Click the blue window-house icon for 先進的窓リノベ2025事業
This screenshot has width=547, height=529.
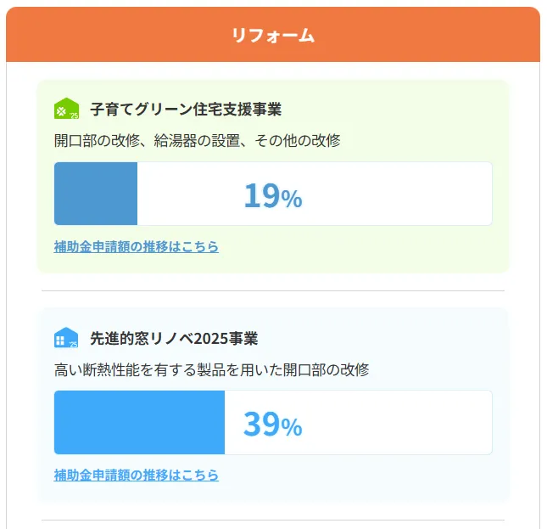click(x=66, y=338)
